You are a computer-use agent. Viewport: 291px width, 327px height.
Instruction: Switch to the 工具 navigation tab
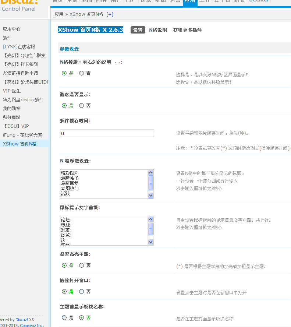click(205, 1)
